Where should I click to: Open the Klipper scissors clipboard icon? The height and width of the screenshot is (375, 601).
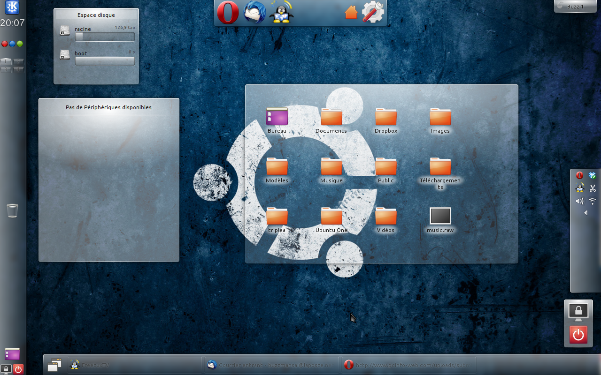coord(593,188)
